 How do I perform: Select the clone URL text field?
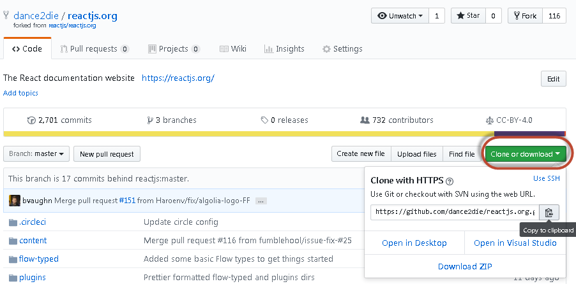(x=455, y=212)
